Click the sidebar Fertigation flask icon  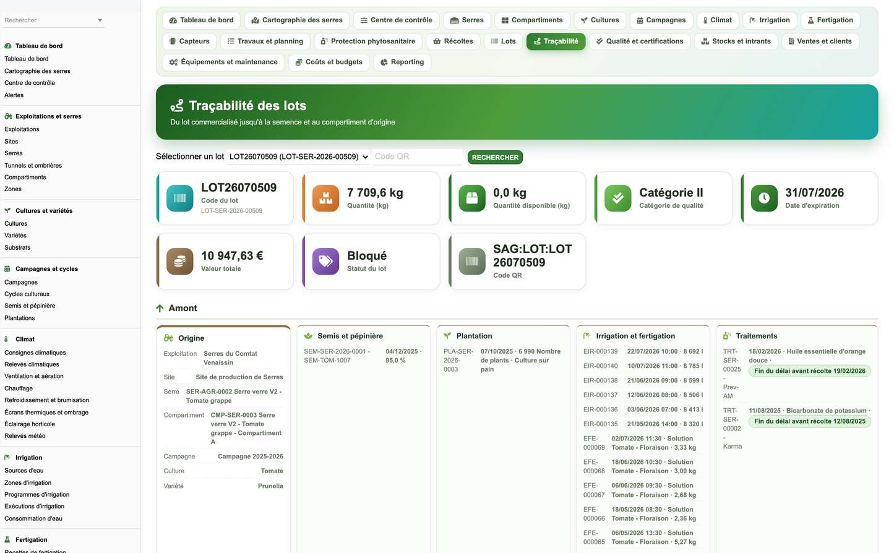[7, 540]
